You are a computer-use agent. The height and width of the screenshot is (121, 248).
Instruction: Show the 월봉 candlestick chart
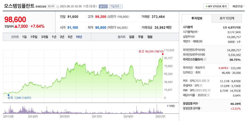150,37
